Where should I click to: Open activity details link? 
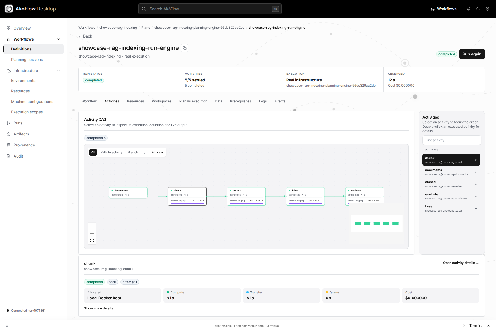[461, 263]
